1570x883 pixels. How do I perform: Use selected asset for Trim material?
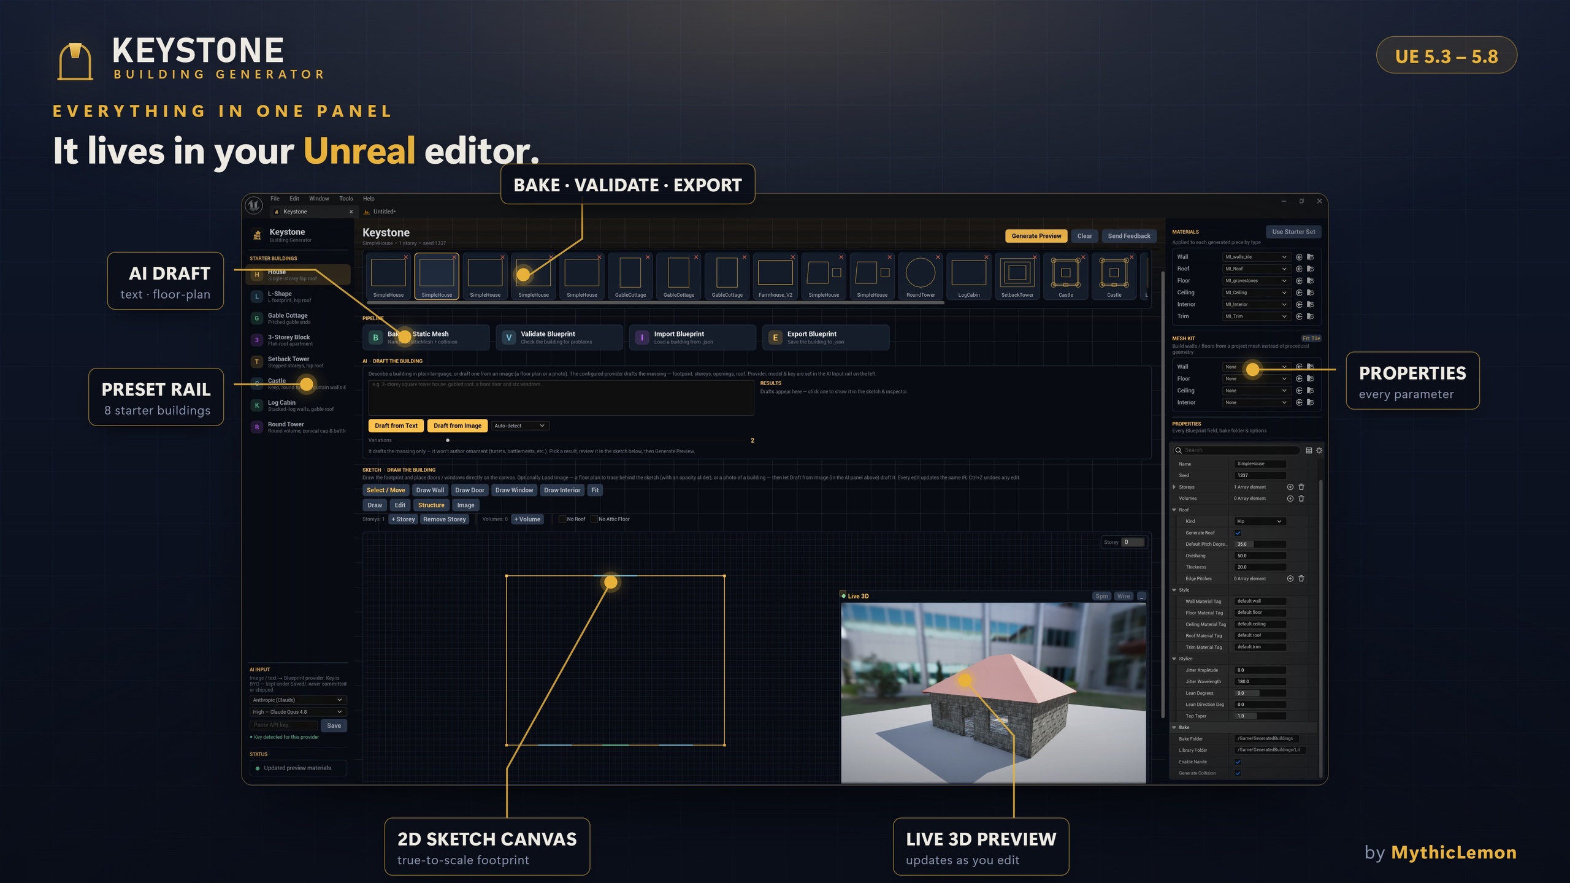(1299, 316)
